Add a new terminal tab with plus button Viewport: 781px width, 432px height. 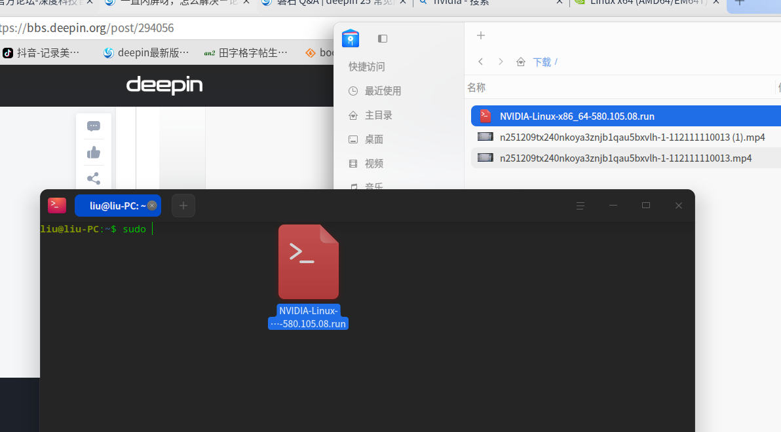click(183, 205)
